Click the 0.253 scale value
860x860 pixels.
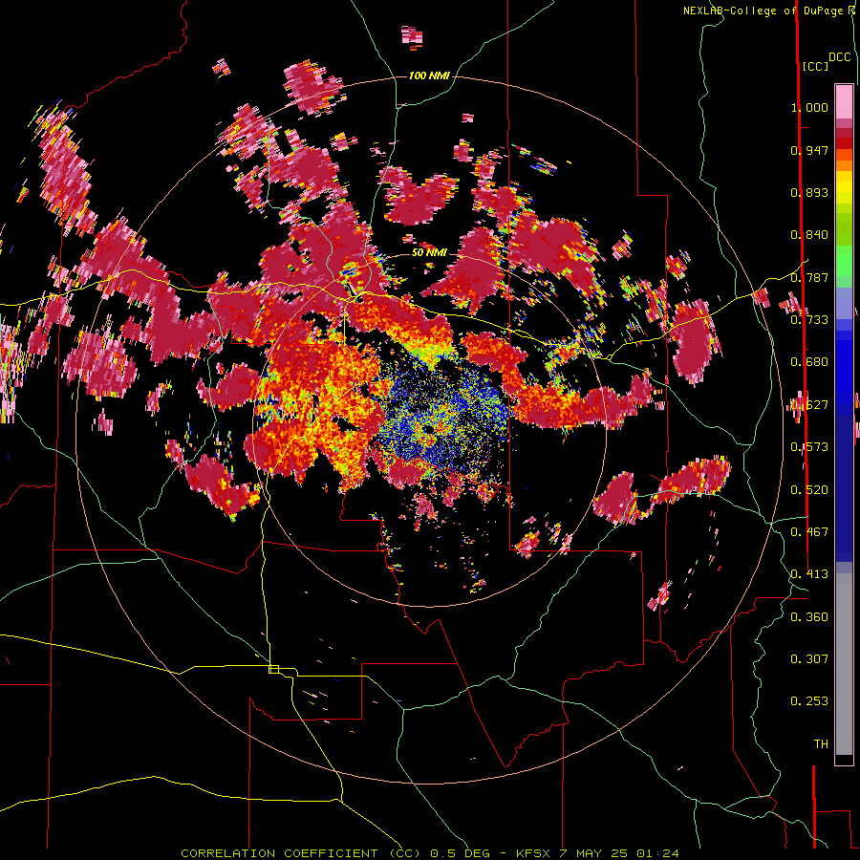[x=809, y=701]
